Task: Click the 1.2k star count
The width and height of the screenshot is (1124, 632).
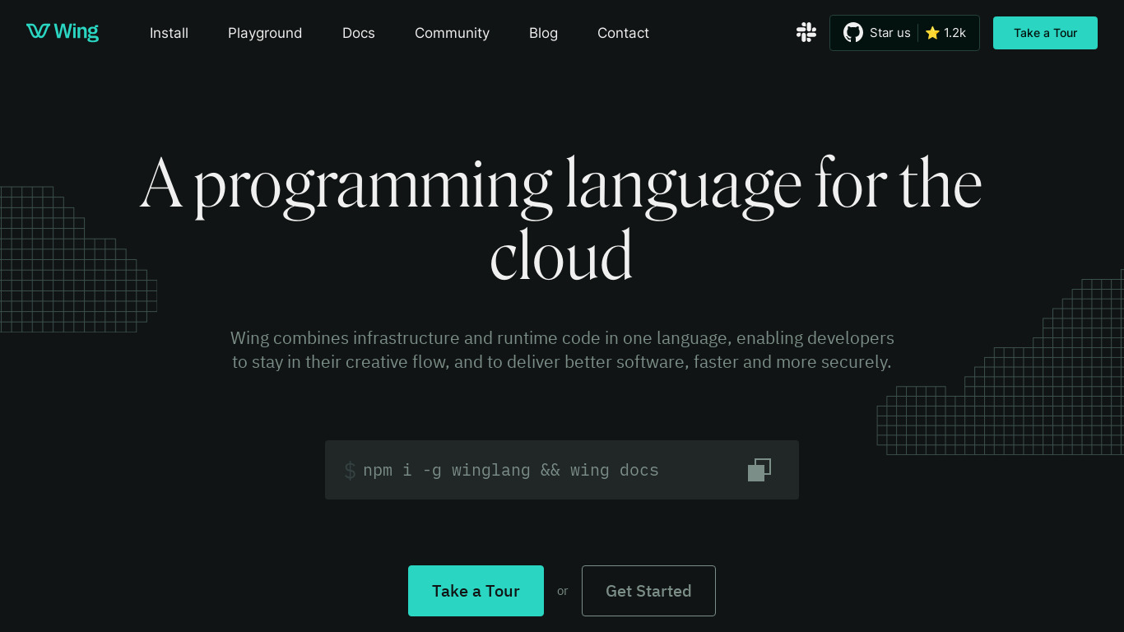Action: pos(954,33)
